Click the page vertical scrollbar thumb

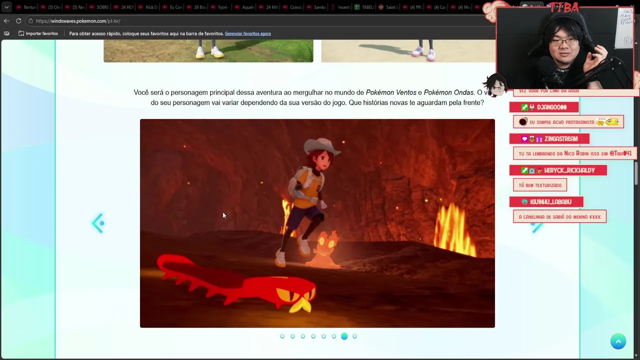[636, 173]
